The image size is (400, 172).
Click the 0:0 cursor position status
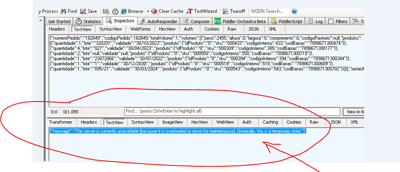pyautogui.click(x=54, y=112)
